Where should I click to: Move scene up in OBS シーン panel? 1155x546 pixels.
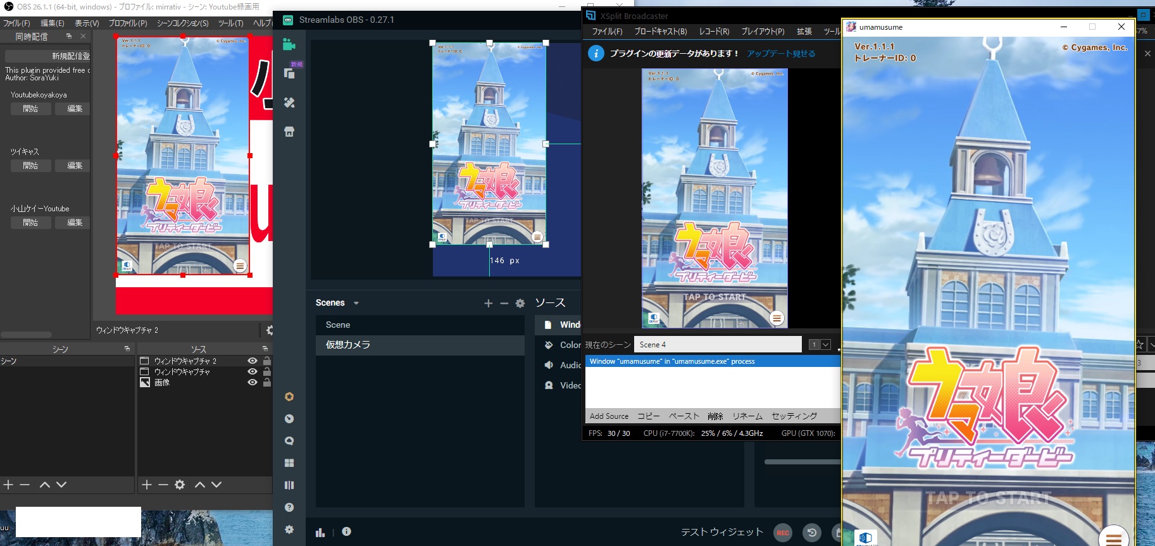coord(45,485)
